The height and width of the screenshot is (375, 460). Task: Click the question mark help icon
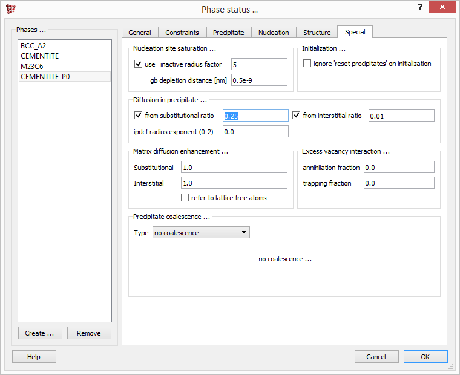[x=420, y=7]
